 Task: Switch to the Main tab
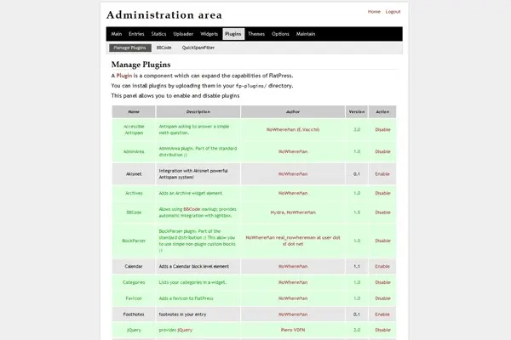(116, 34)
